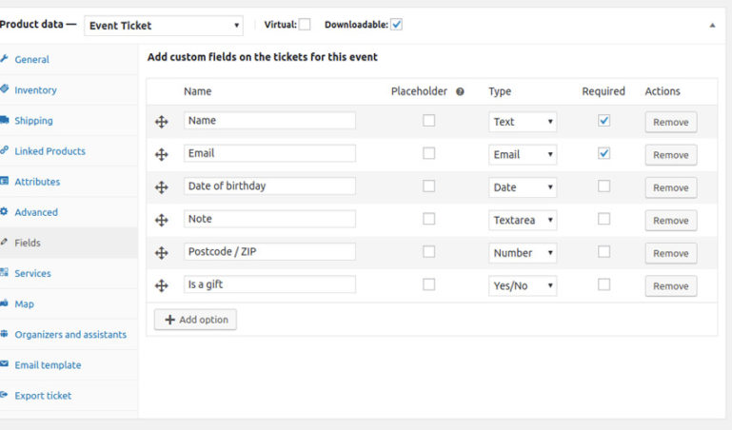Click the drag handle for Is a gift row
The height and width of the screenshot is (430, 732).
tap(161, 285)
